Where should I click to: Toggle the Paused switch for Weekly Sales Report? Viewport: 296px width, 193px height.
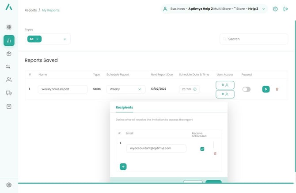pos(246,89)
